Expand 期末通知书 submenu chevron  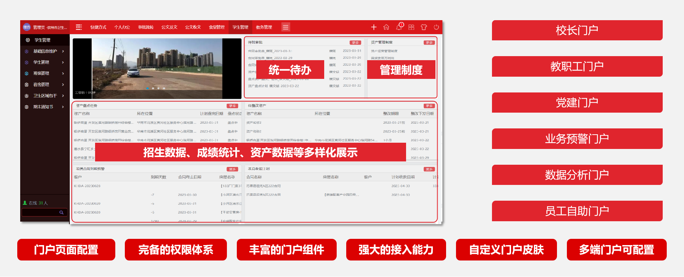pyautogui.click(x=63, y=107)
